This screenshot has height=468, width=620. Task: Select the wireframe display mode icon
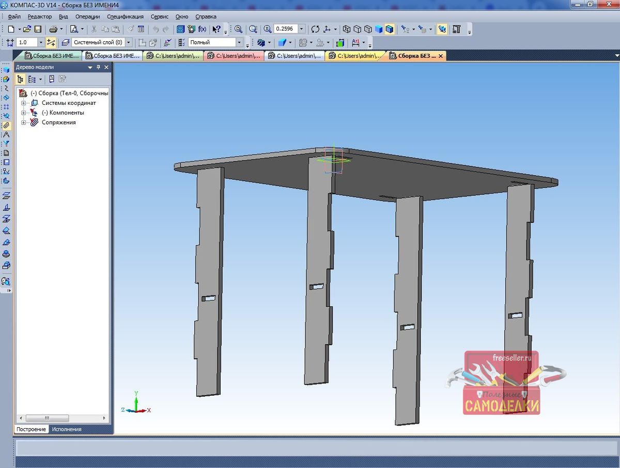coord(347,29)
